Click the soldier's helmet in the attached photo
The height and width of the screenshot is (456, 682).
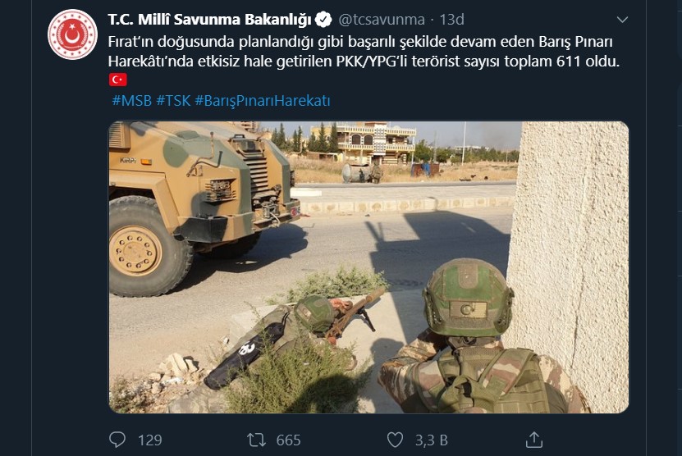pyautogui.click(x=467, y=298)
